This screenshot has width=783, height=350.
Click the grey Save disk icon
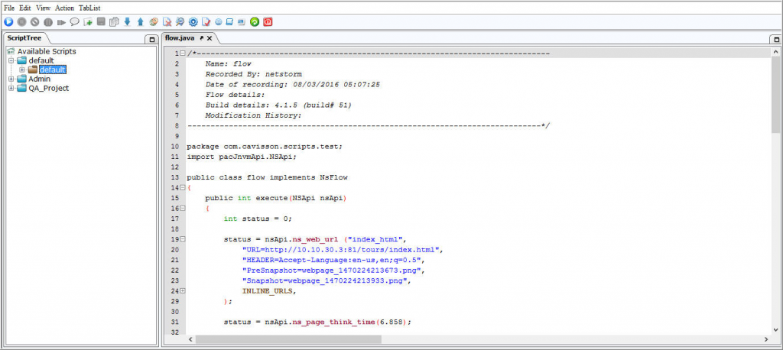[101, 22]
